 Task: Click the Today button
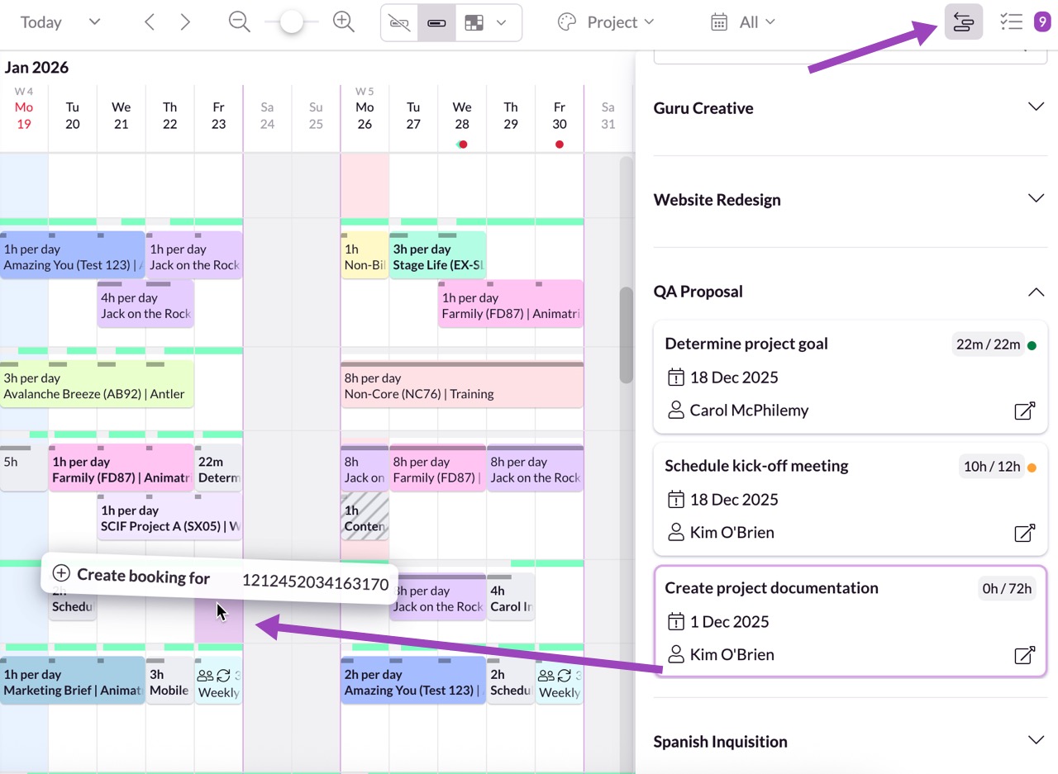[41, 22]
